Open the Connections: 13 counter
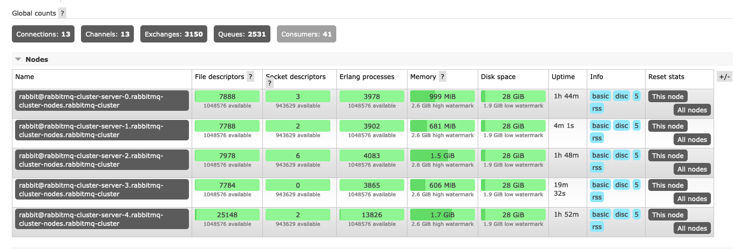Image resolution: width=733 pixels, height=249 pixels. (44, 34)
